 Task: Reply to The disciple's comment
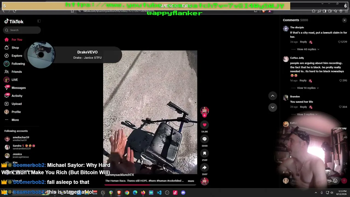click(x=303, y=42)
